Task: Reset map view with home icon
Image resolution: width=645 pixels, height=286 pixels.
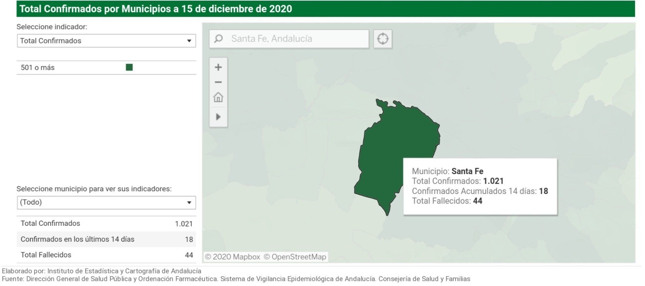Action: [x=218, y=97]
